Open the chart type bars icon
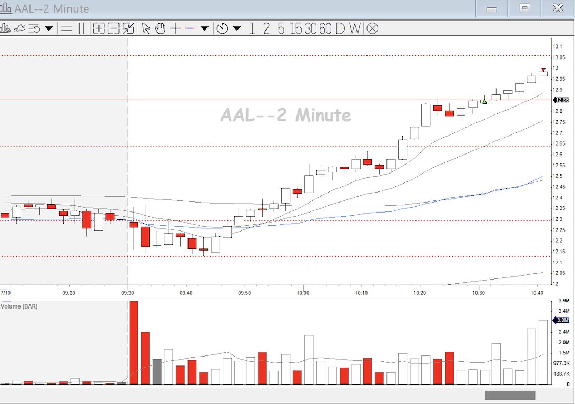The image size is (575, 404). click(5, 28)
